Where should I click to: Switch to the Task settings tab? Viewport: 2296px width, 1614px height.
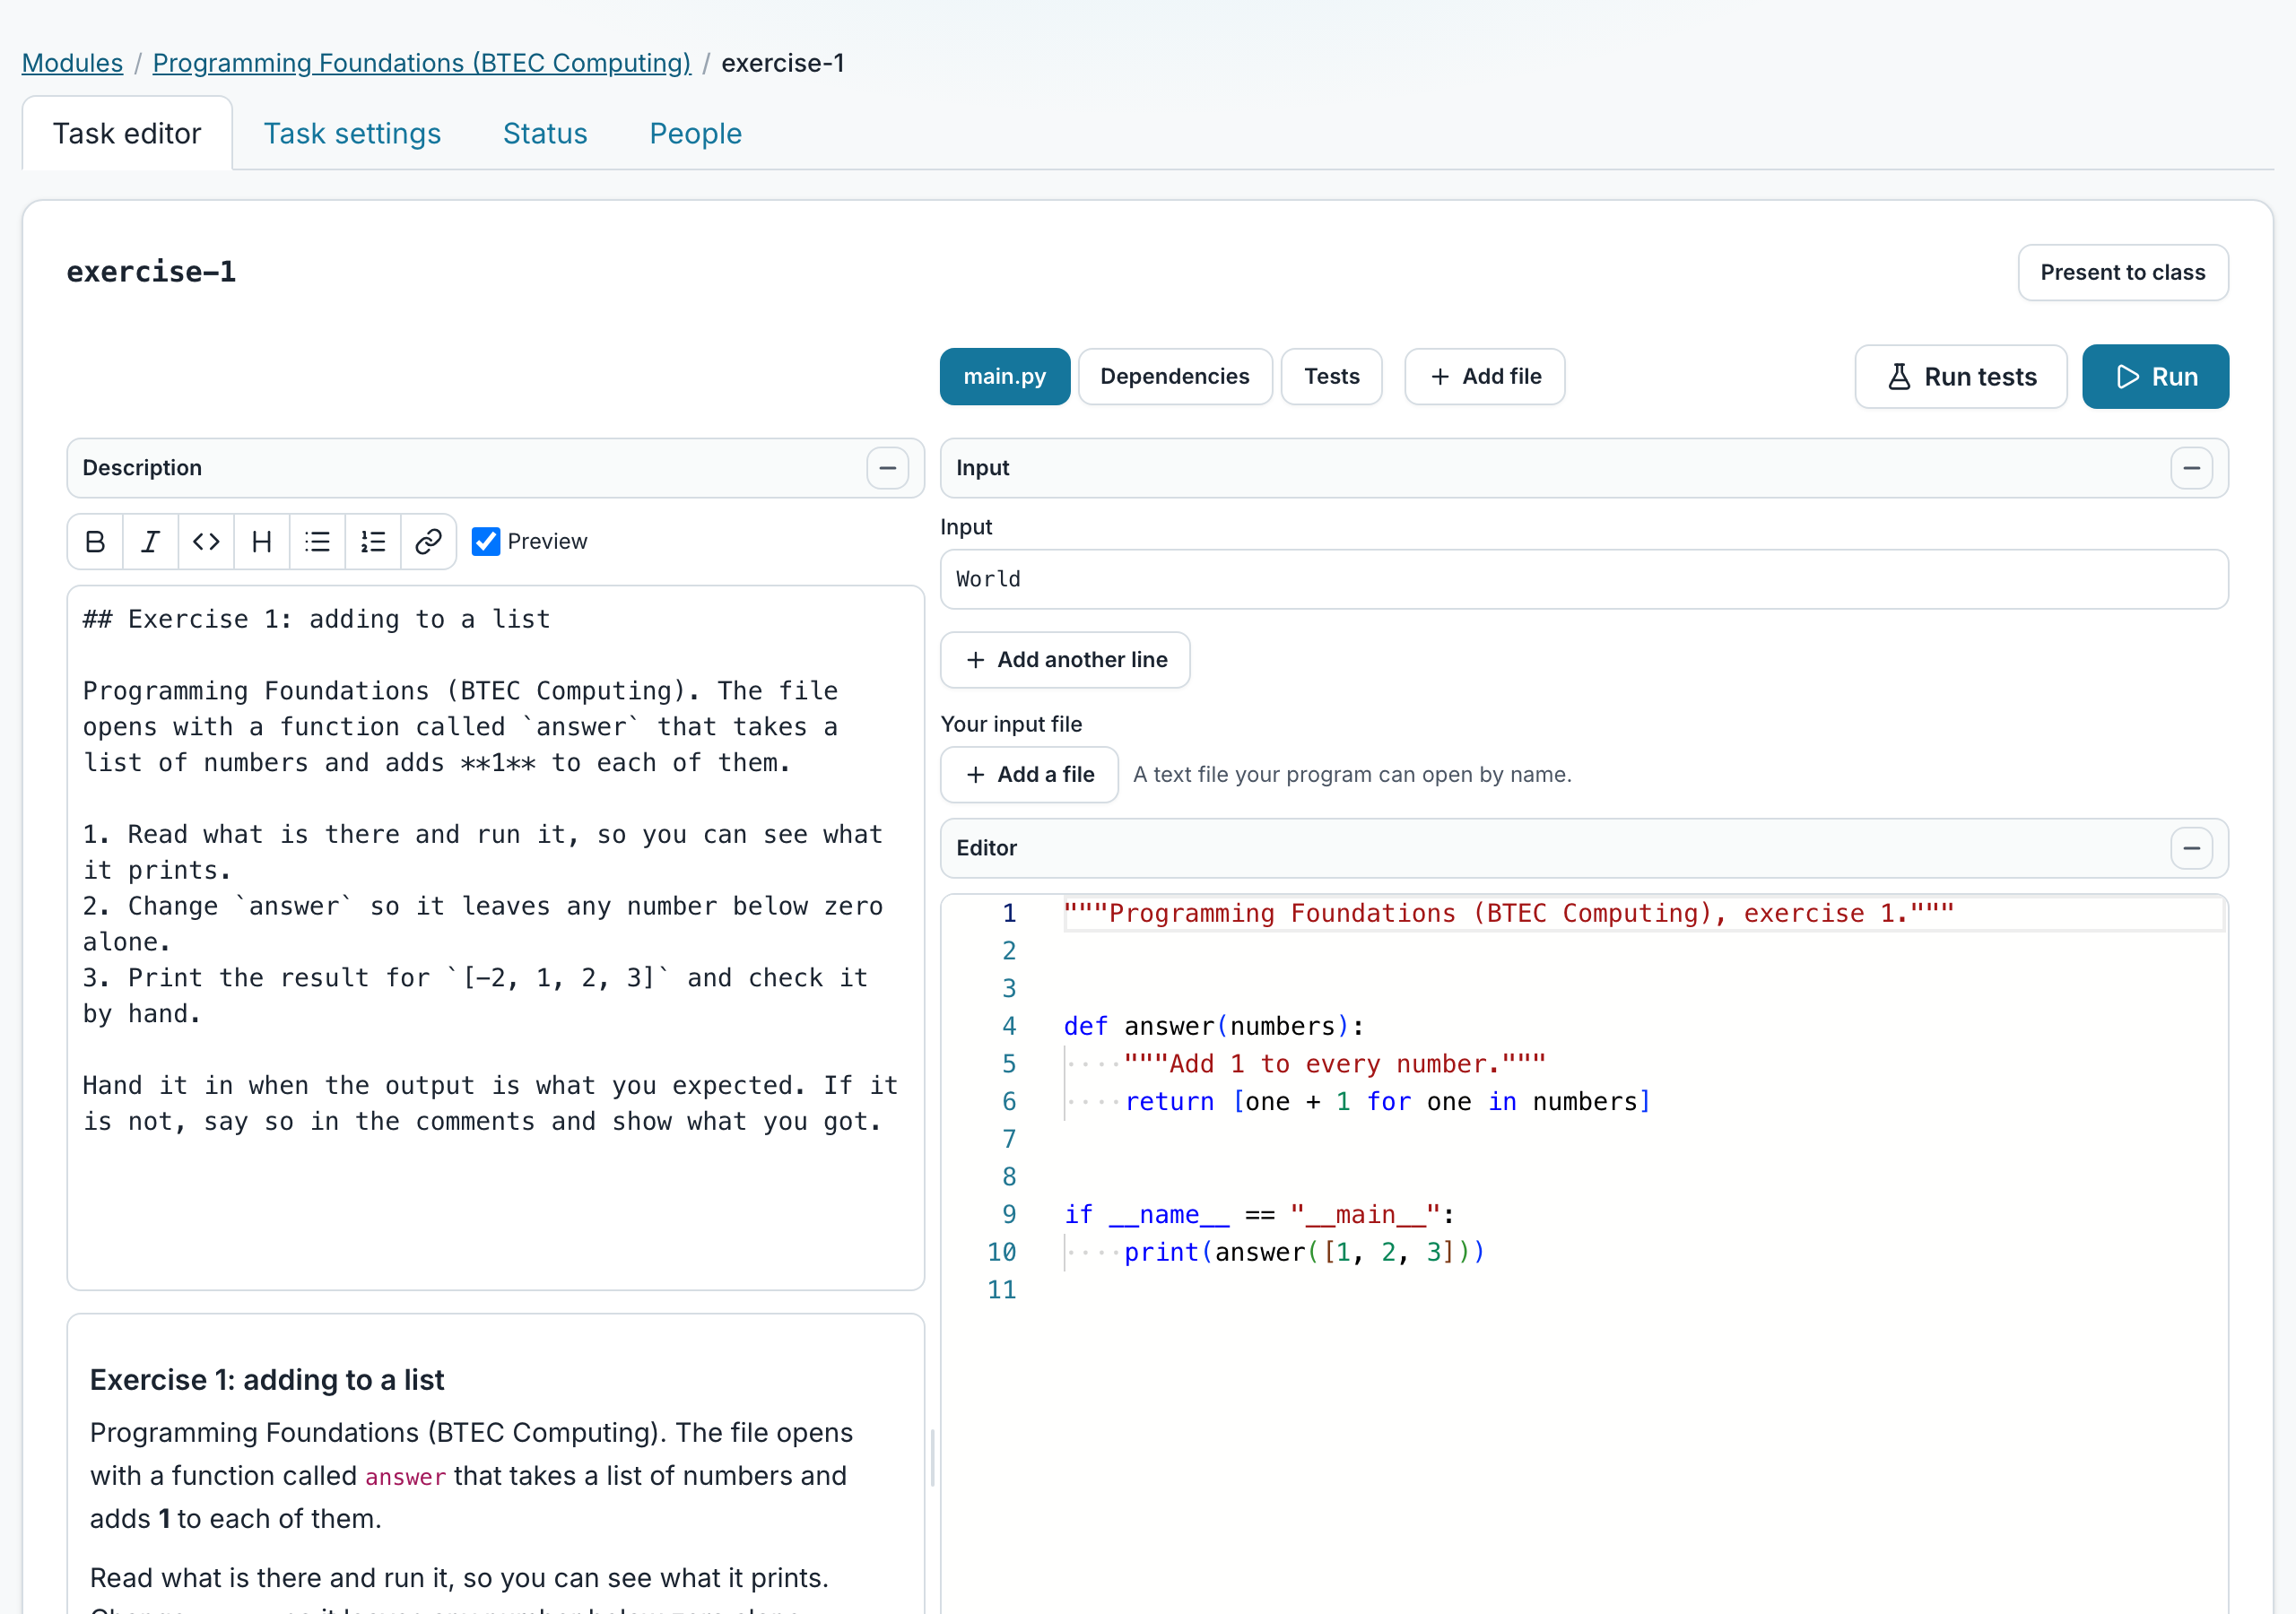352,133
